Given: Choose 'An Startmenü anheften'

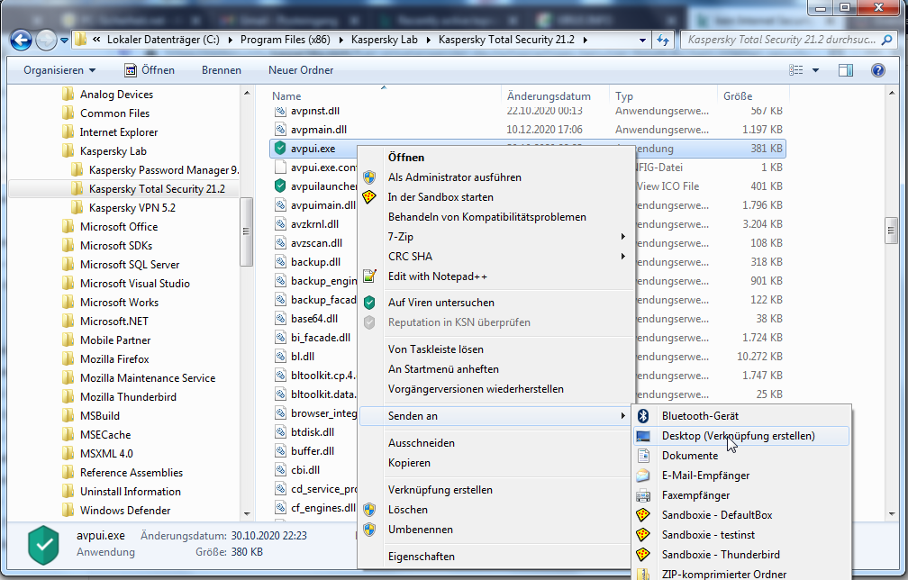Looking at the screenshot, I should (x=495, y=368).
